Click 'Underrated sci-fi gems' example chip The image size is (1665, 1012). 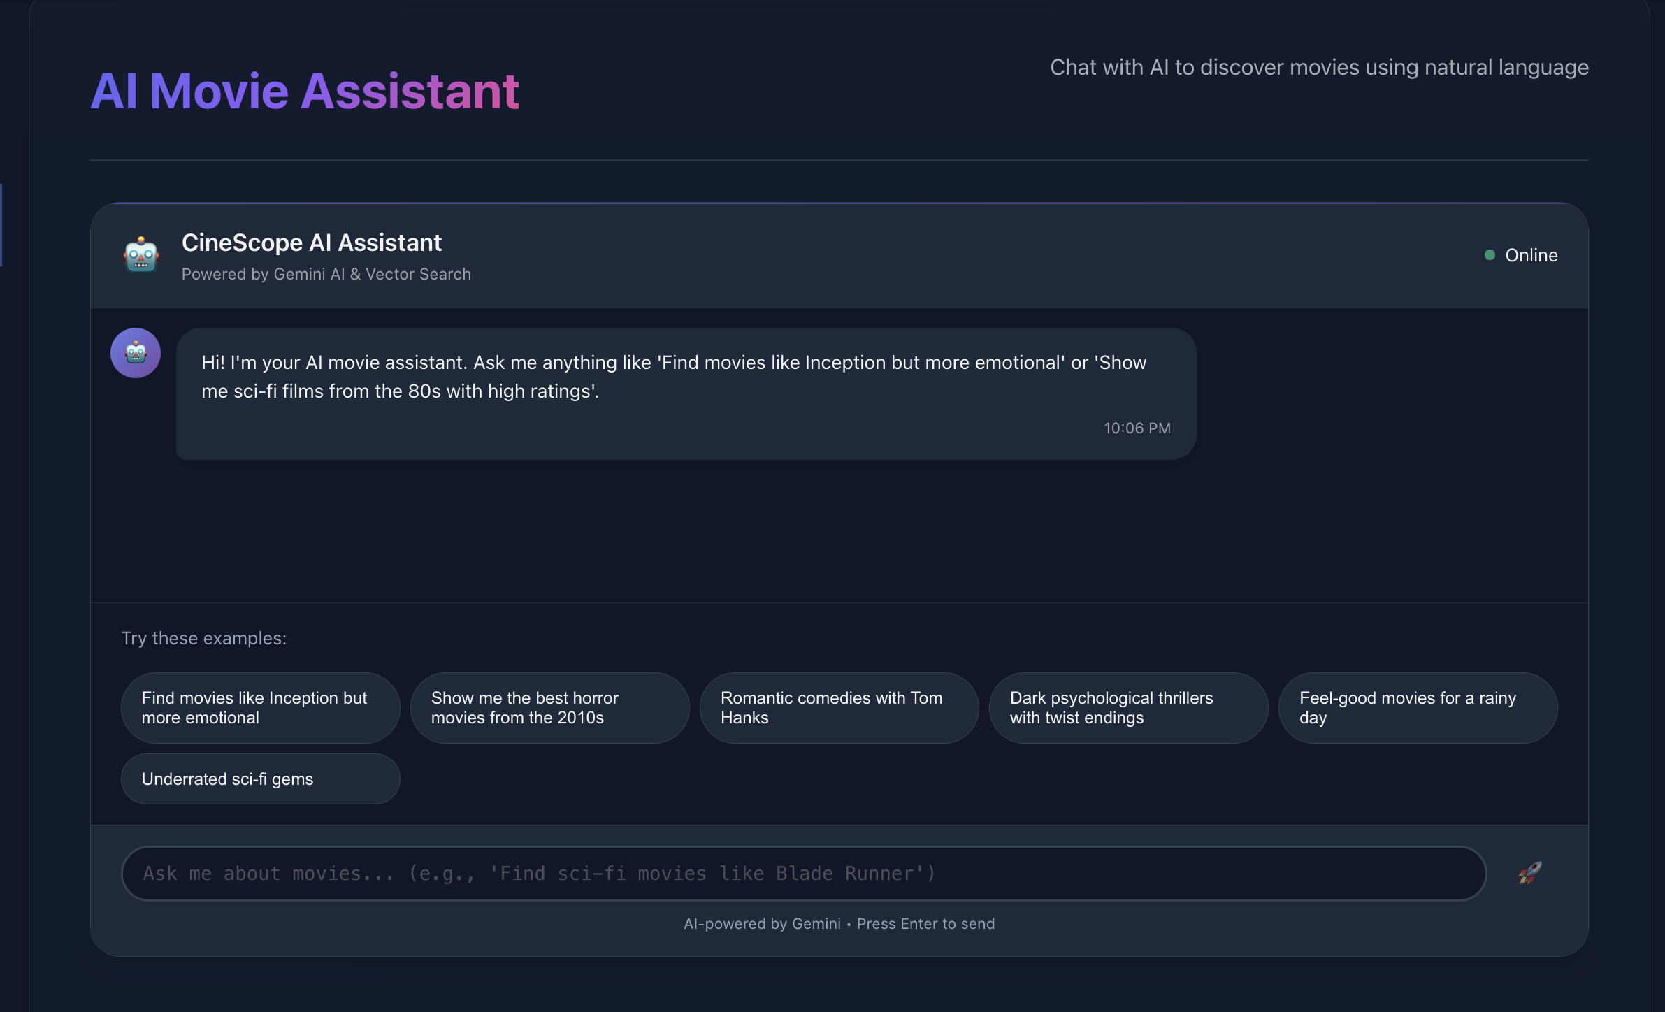point(260,779)
